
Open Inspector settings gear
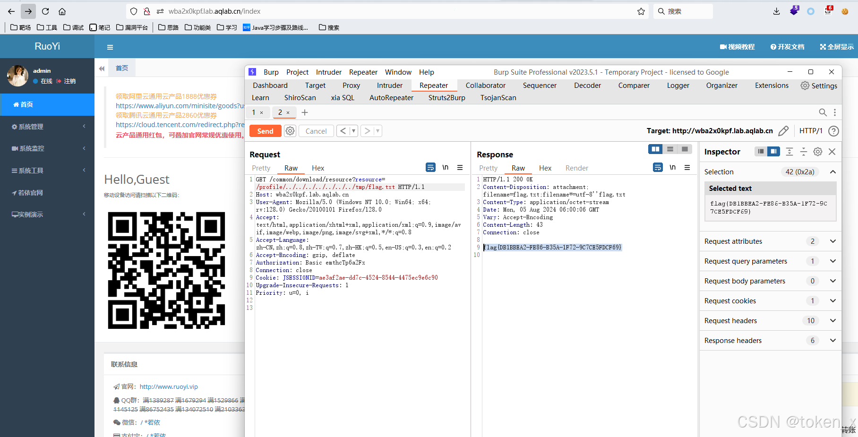coord(818,151)
